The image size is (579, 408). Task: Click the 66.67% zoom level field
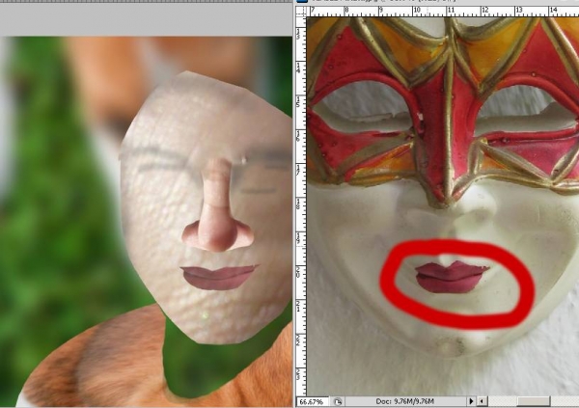pyautogui.click(x=314, y=401)
